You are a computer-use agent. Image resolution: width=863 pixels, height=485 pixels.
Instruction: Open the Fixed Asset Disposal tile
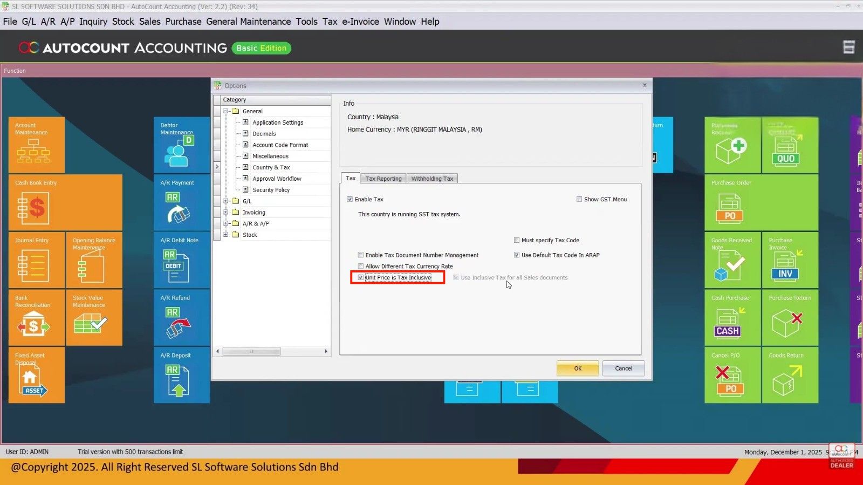(37, 375)
